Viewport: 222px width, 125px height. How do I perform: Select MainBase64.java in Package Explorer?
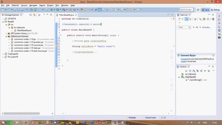[x=24, y=31]
